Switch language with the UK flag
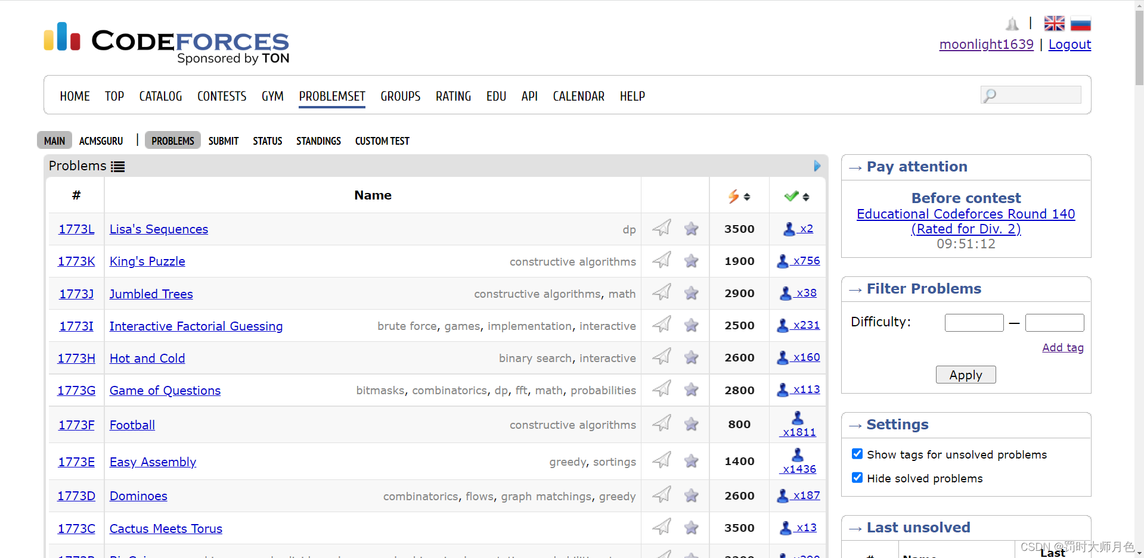Image resolution: width=1144 pixels, height=558 pixels. click(1055, 23)
